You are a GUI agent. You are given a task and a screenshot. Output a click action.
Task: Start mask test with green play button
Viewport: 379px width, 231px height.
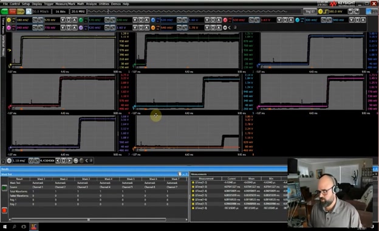pos(4,188)
